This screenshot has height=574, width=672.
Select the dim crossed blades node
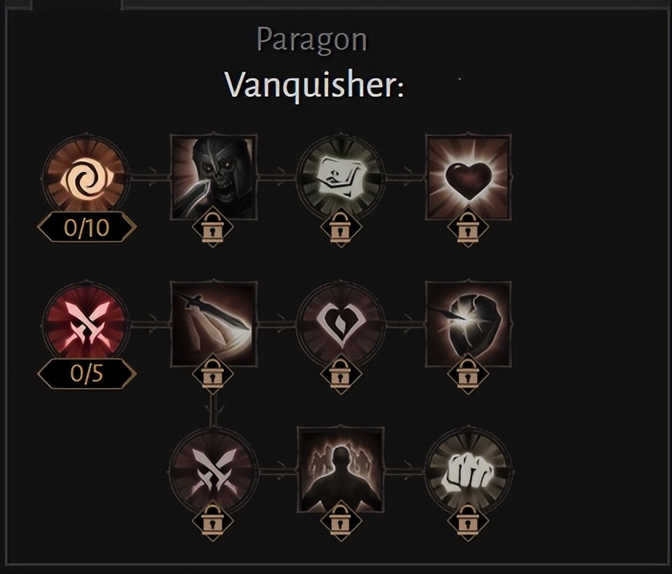(214, 470)
